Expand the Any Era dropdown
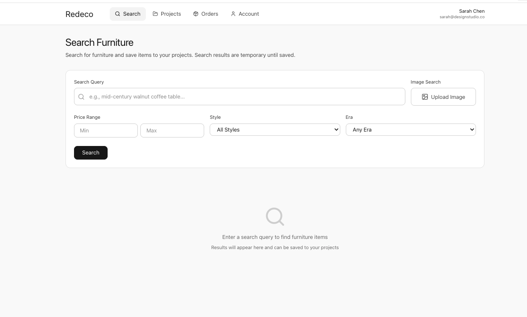The height and width of the screenshot is (317, 527). pyautogui.click(x=410, y=130)
